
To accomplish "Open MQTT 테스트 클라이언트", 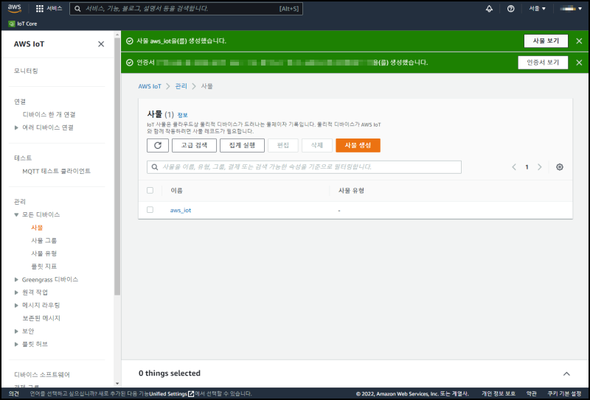I will pyautogui.click(x=57, y=171).
